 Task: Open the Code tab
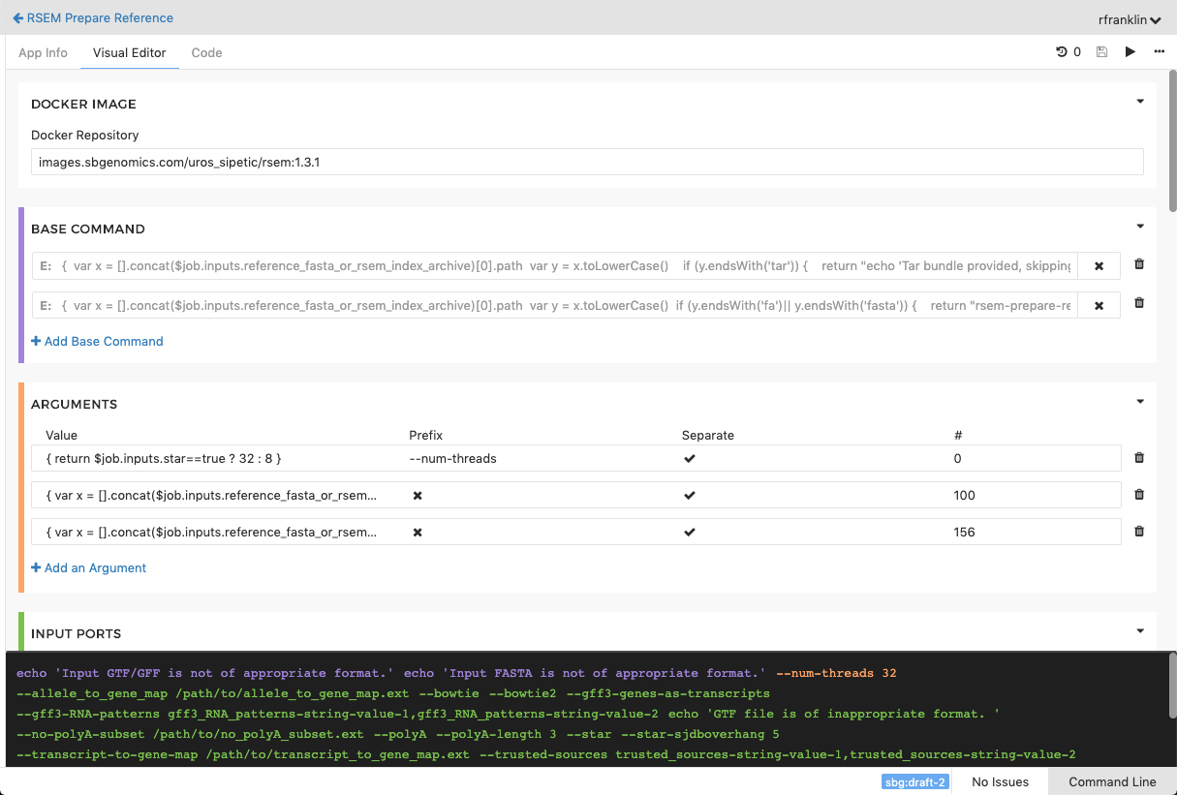(x=206, y=53)
